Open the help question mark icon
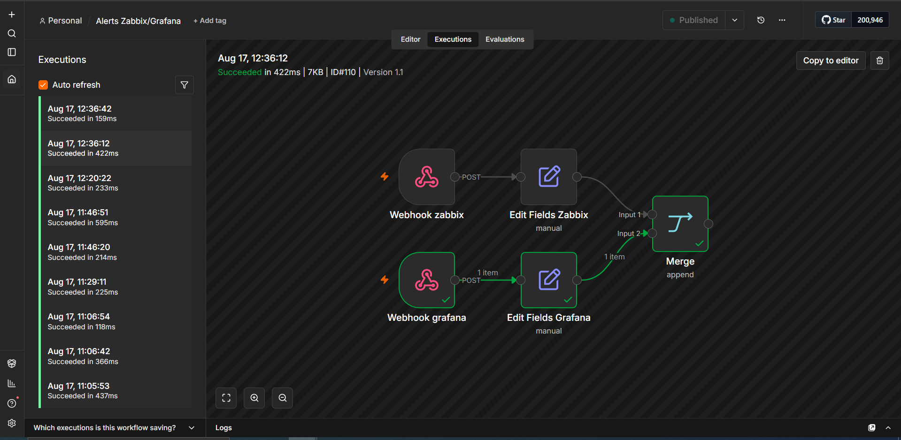This screenshot has width=901, height=440. 12,403
